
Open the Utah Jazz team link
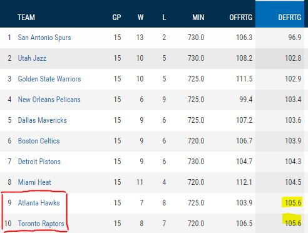32,58
